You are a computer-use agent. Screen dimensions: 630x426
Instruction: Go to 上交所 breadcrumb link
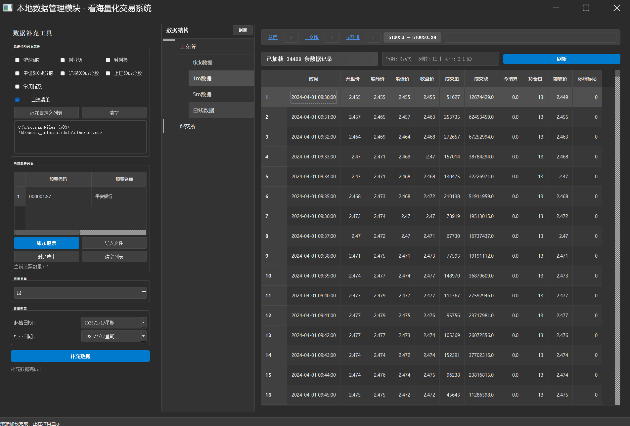pyautogui.click(x=312, y=37)
